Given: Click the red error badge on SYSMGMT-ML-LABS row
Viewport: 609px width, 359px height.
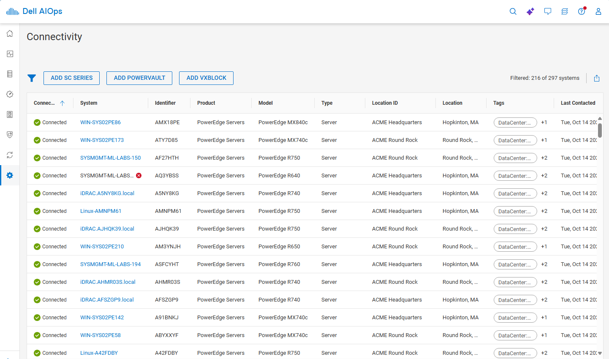Looking at the screenshot, I should point(139,175).
